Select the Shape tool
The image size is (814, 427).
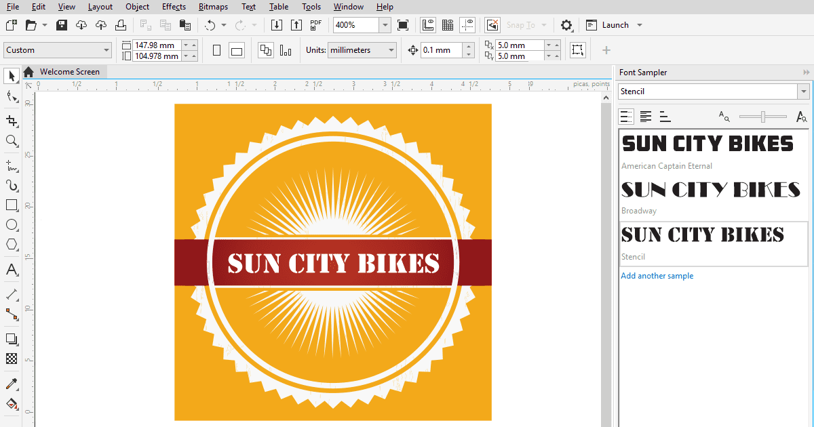pyautogui.click(x=11, y=97)
